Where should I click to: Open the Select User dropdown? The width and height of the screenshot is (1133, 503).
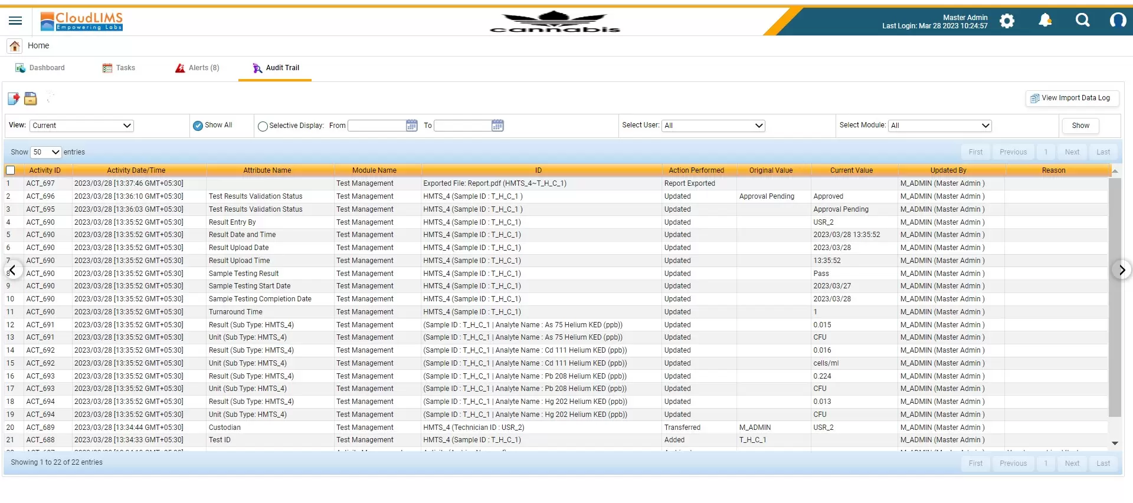[x=713, y=126]
